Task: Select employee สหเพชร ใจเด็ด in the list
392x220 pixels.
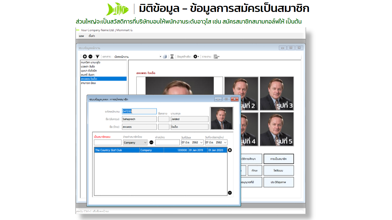Action: (104, 79)
